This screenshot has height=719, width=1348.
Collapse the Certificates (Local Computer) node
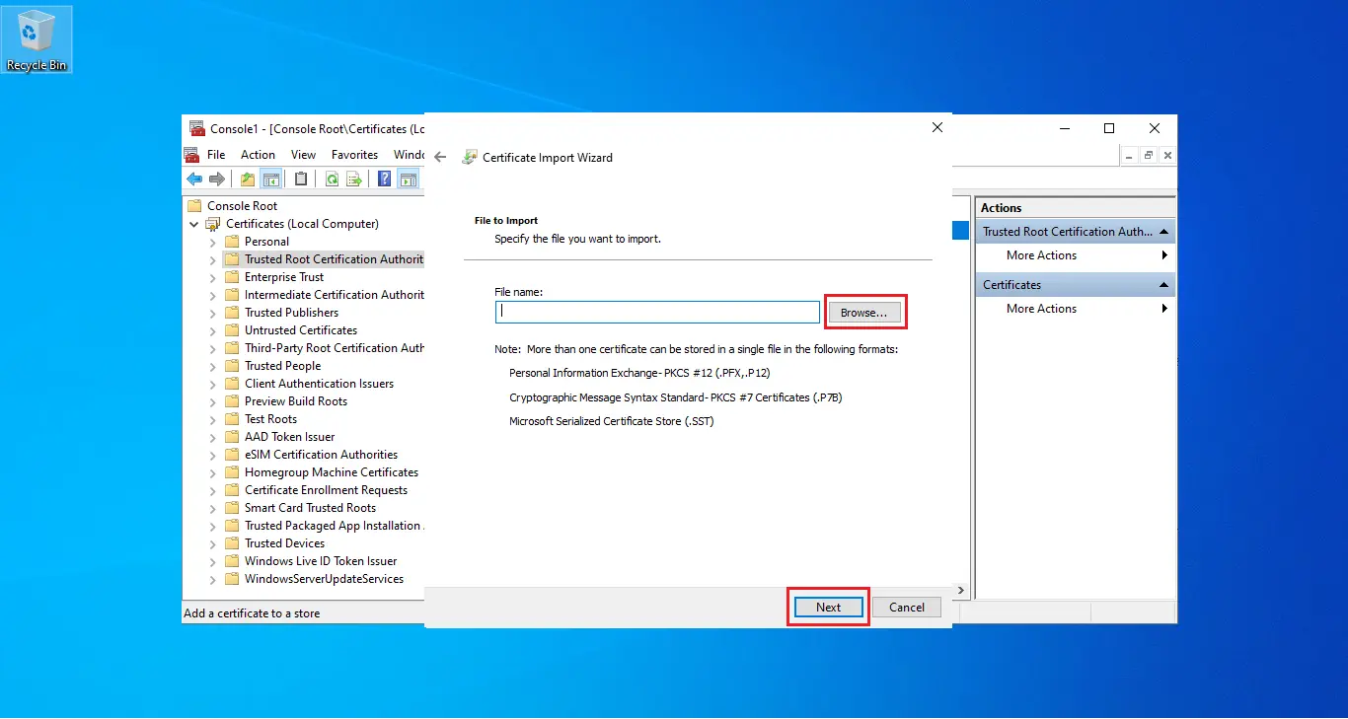(194, 224)
